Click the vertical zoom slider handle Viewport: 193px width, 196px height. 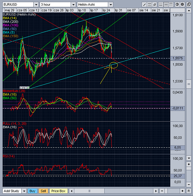tap(189, 169)
